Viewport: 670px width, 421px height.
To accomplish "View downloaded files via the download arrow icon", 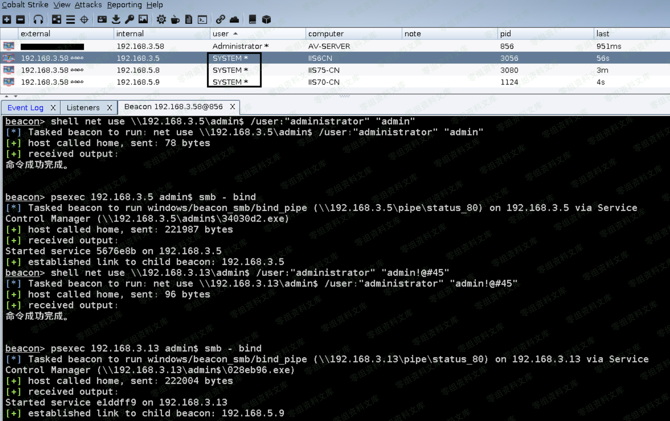I will click(x=116, y=19).
